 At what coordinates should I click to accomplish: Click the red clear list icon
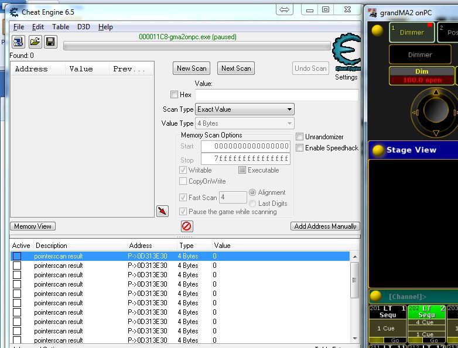point(187,226)
